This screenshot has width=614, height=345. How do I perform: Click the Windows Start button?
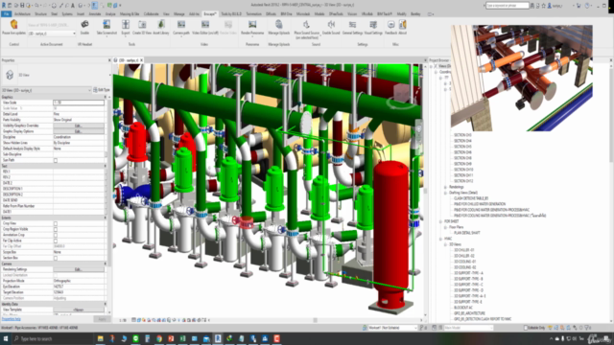point(6,338)
